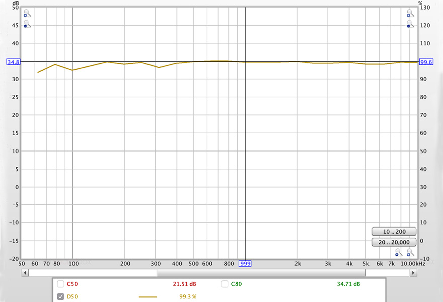
Task: Click the horizontal scrollbar thumb
Action: 261,272
